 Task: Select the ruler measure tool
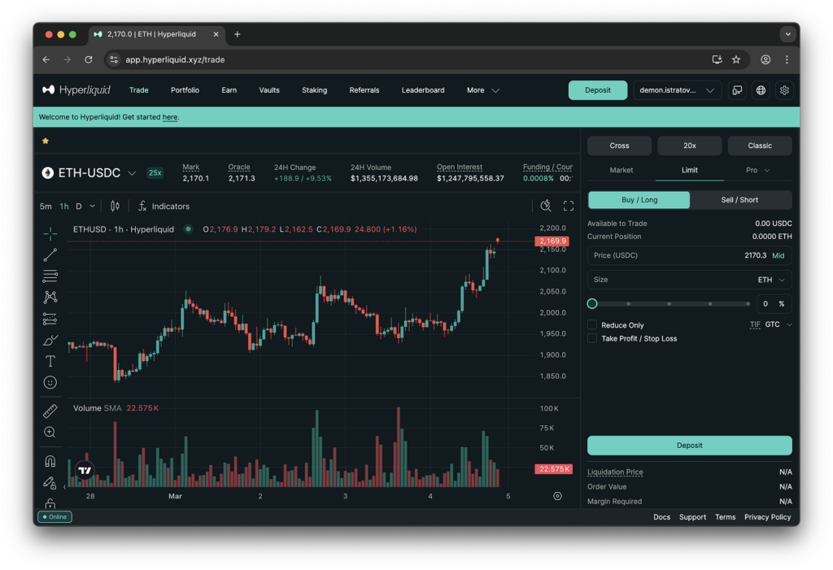pyautogui.click(x=50, y=411)
